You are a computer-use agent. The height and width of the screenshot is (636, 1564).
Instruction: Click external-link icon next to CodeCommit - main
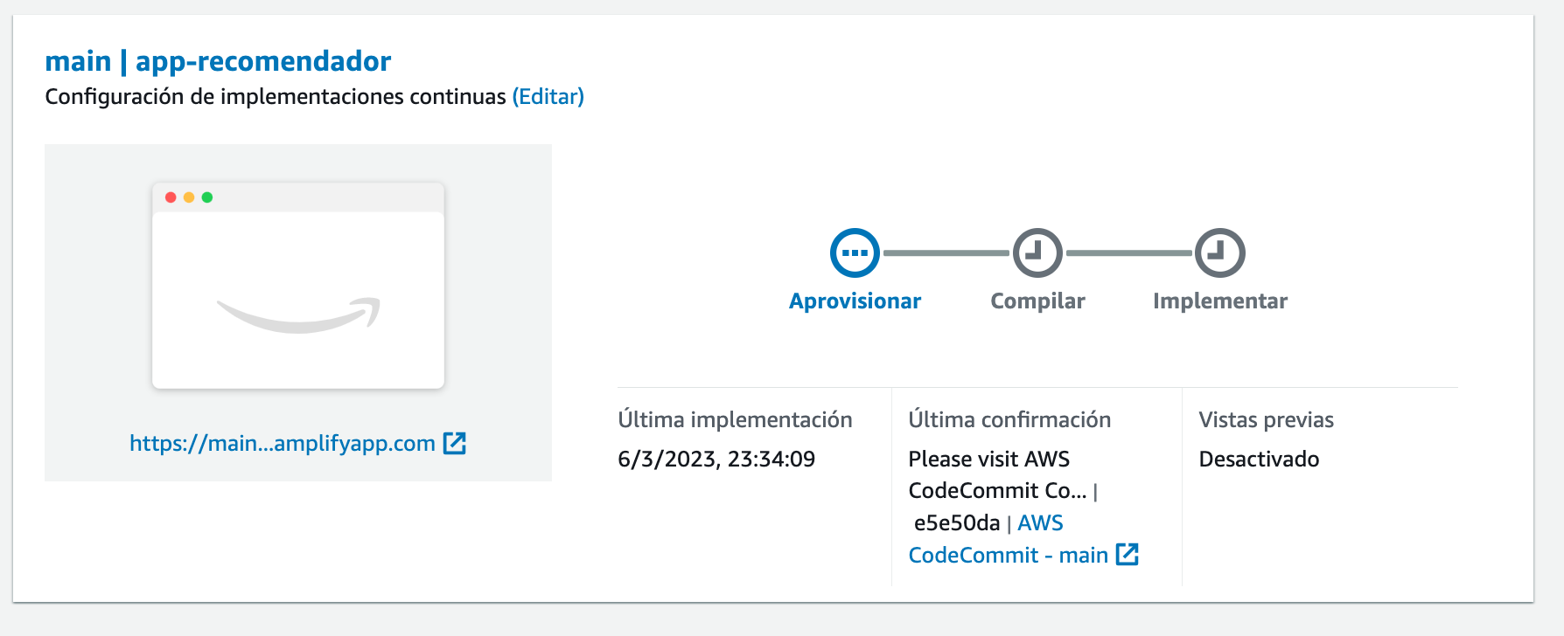(1128, 554)
